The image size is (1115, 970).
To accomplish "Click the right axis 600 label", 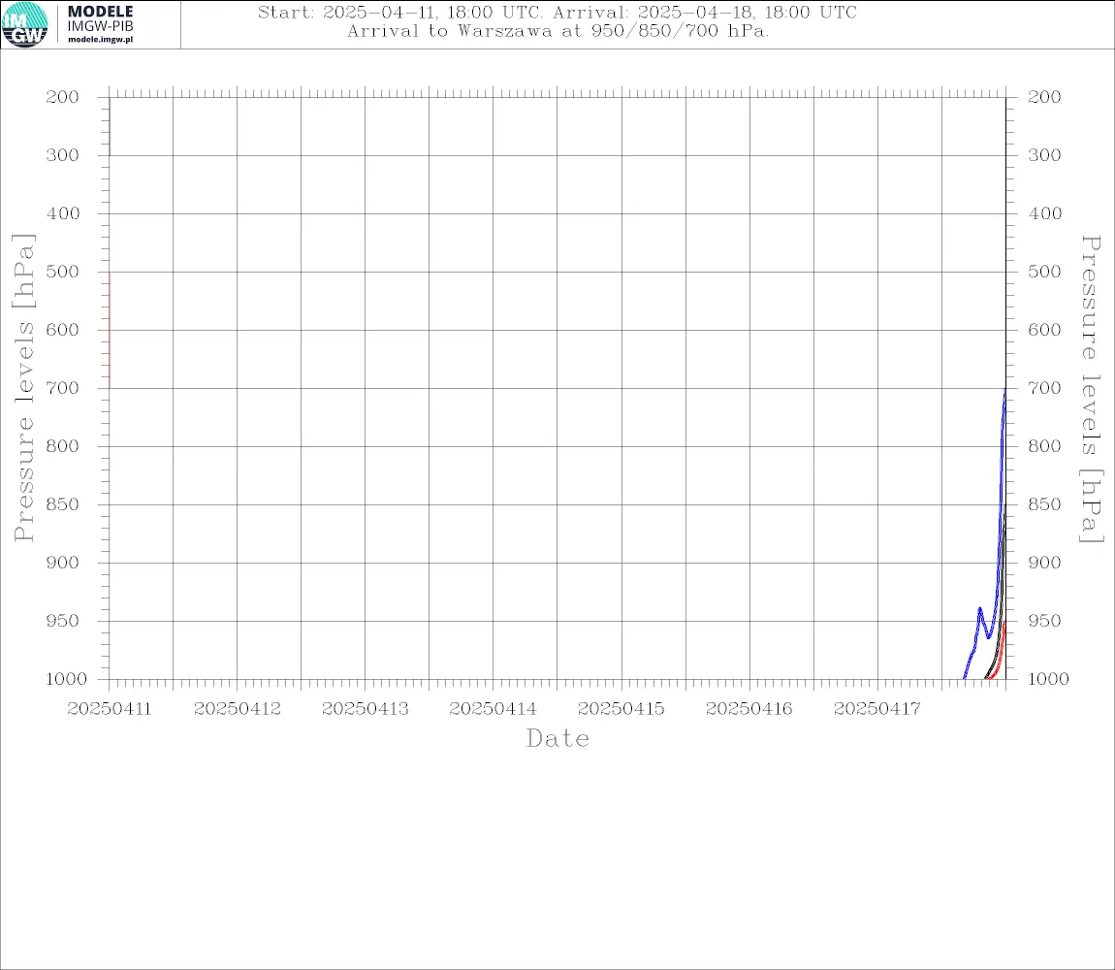I will [1044, 330].
